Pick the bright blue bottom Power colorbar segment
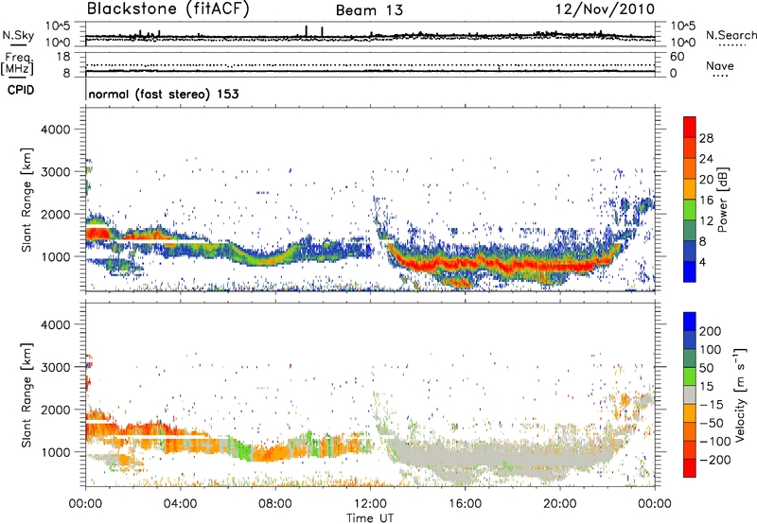The image size is (757, 524). click(x=690, y=271)
